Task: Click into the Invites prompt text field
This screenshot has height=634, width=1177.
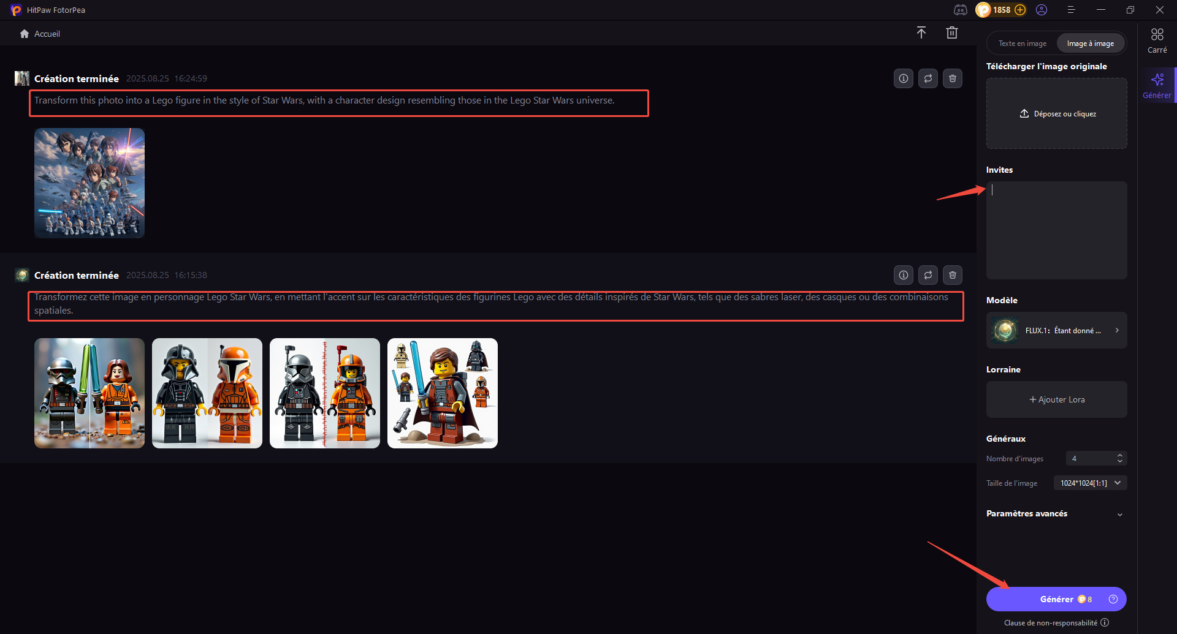Action: [1056, 230]
